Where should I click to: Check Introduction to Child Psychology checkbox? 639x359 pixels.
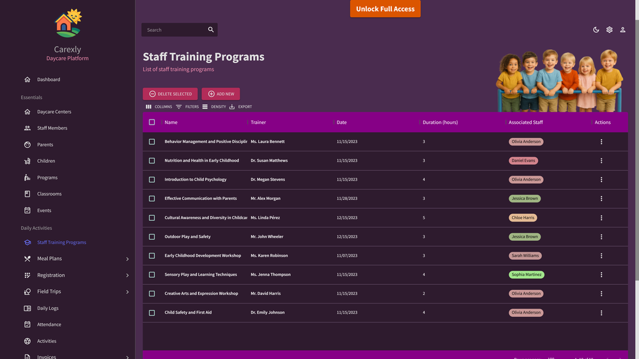pos(151,179)
